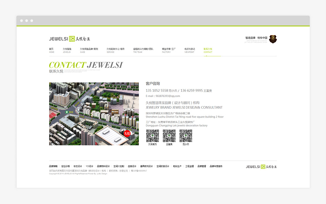Click the 3D location map image

(94, 114)
